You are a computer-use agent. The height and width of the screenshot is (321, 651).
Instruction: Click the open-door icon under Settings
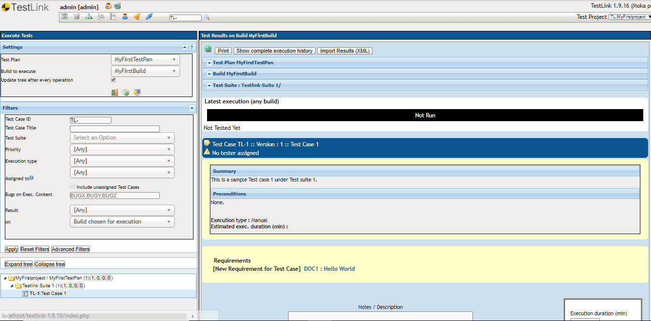click(114, 92)
